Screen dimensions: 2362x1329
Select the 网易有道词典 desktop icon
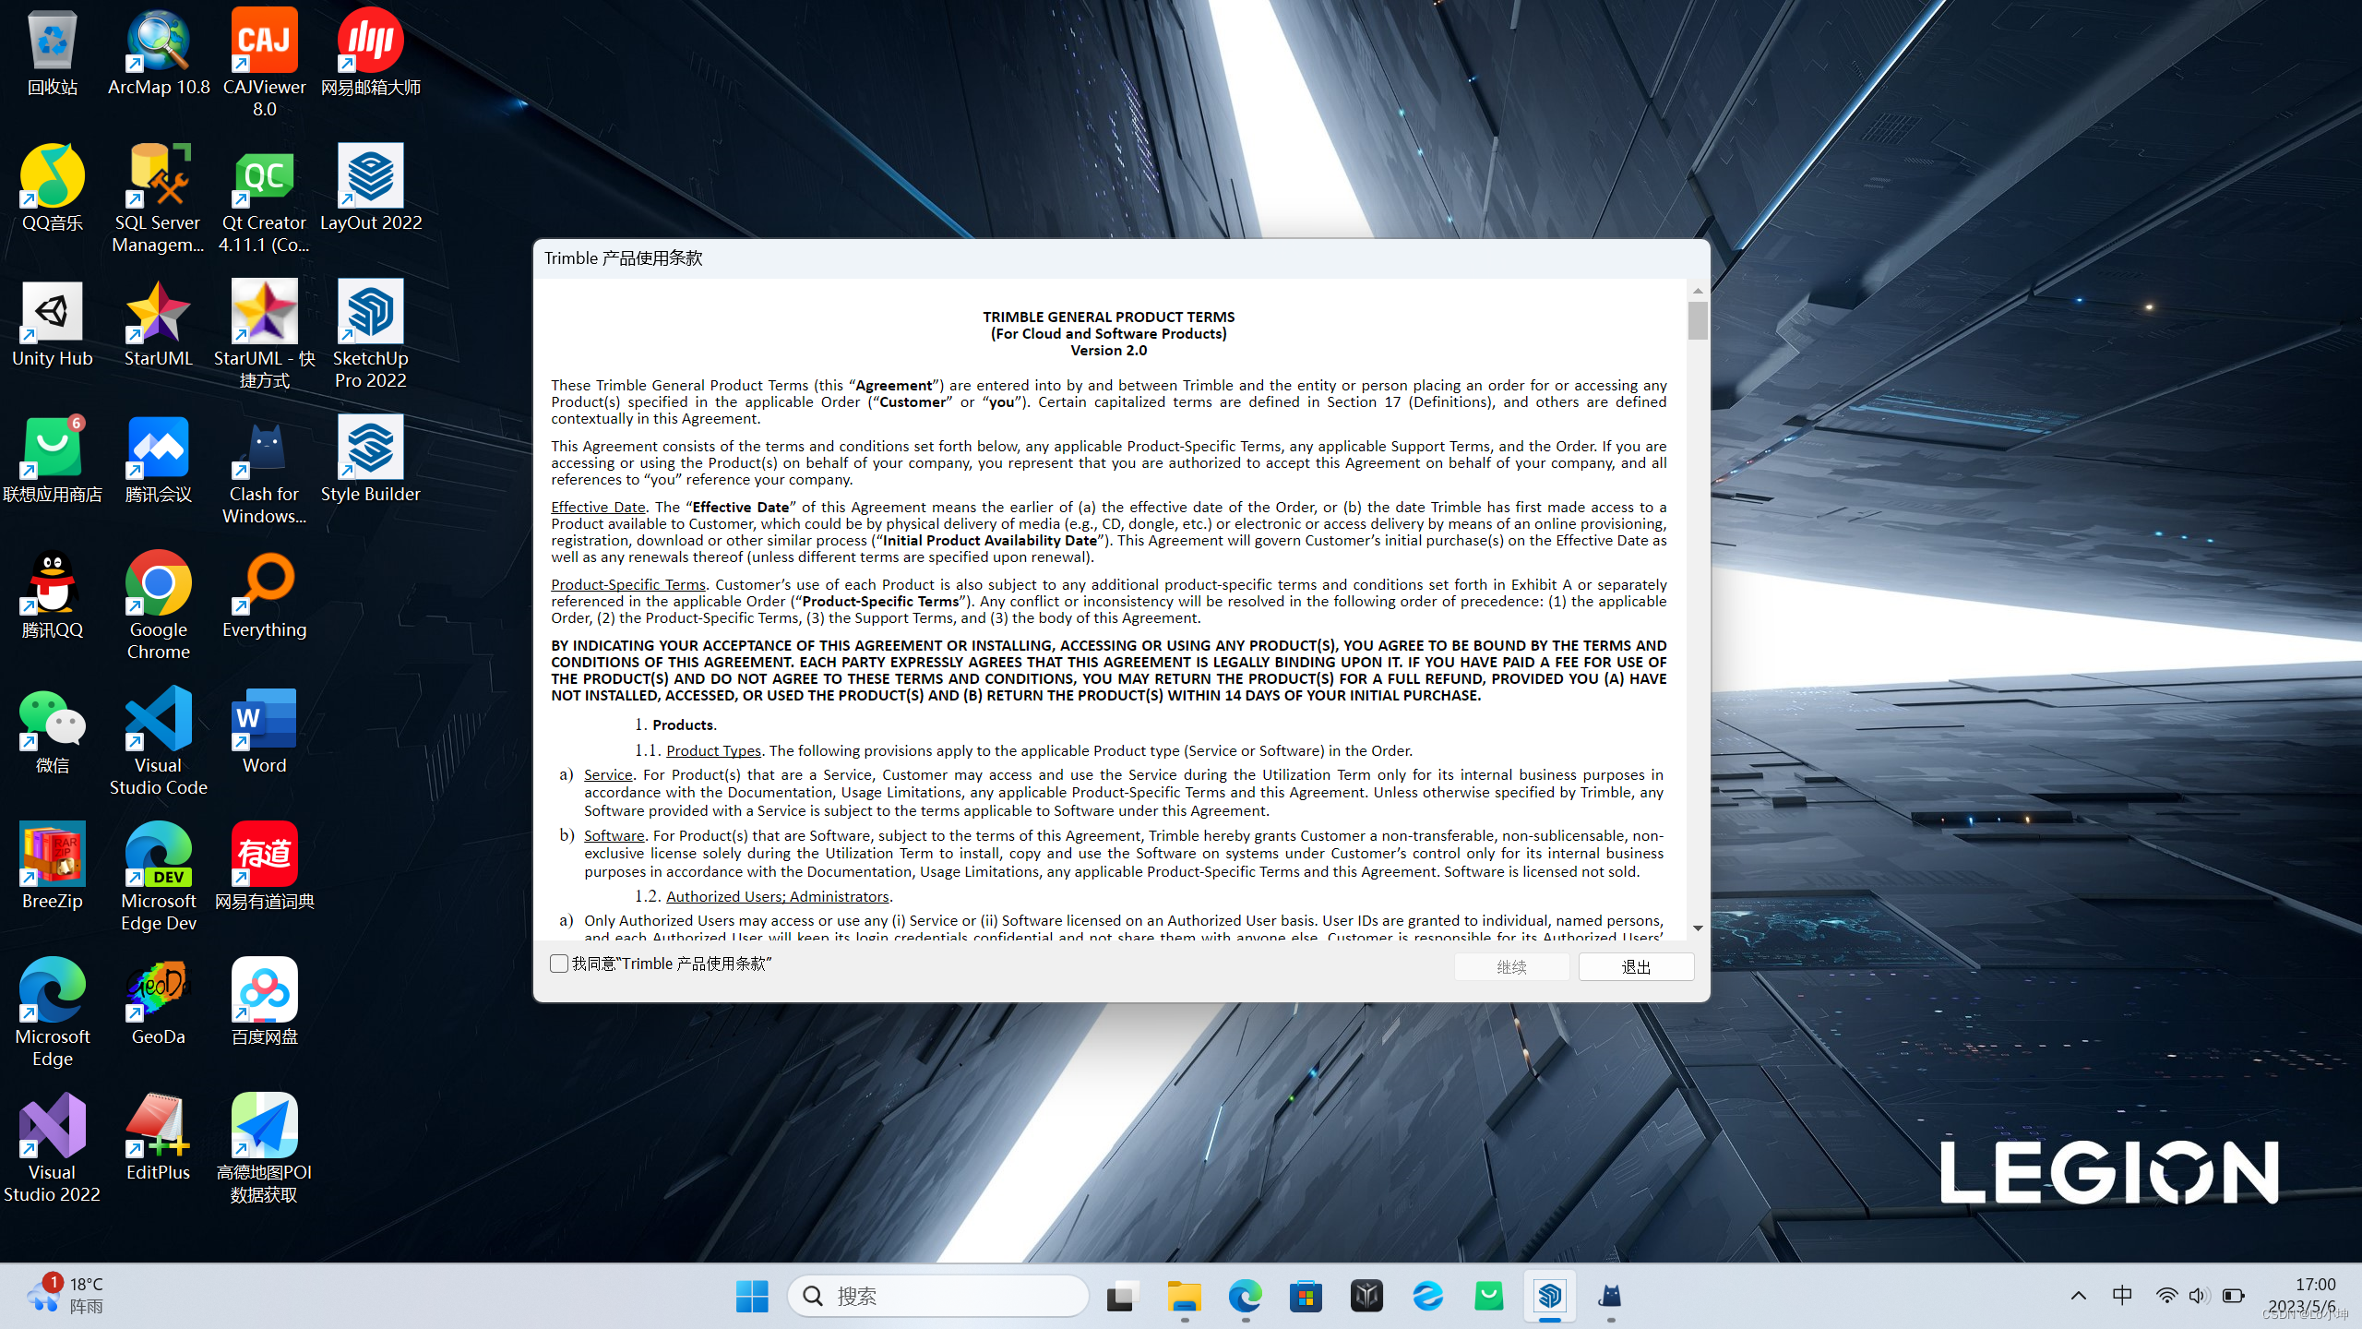(x=265, y=867)
